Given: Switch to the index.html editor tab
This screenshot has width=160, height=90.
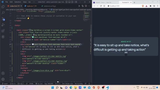Looking at the screenshot, I should point(15,6).
